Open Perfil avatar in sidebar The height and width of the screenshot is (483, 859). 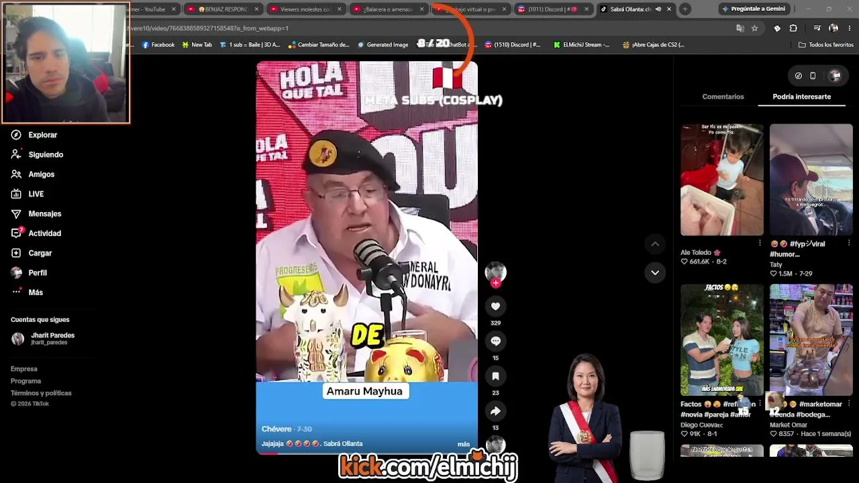tap(16, 273)
